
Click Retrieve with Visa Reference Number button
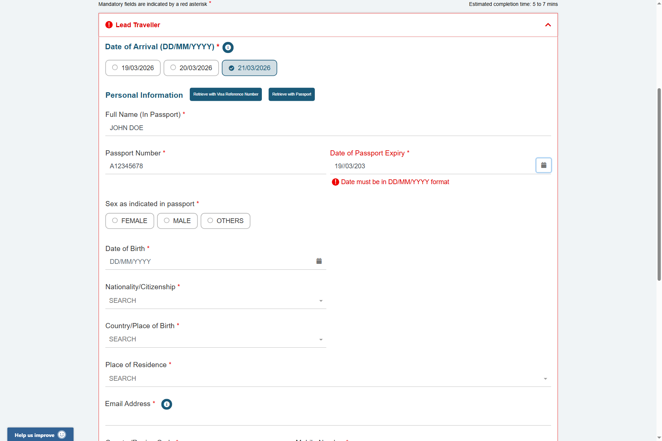[226, 94]
